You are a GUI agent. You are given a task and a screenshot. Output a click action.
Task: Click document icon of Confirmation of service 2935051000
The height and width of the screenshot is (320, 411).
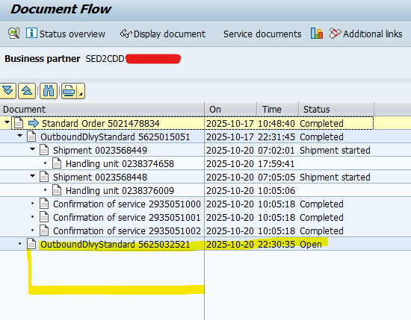coord(44,204)
